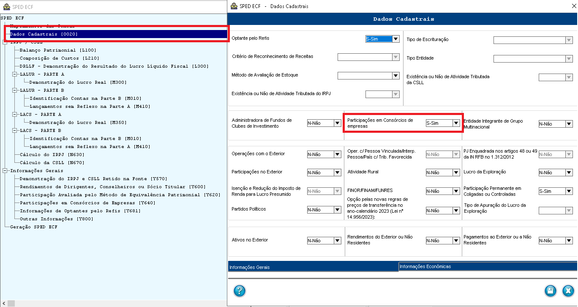This screenshot has height=307, width=578.
Task: Click the Dados Cadastrais blue header banner
Action: pos(403,19)
